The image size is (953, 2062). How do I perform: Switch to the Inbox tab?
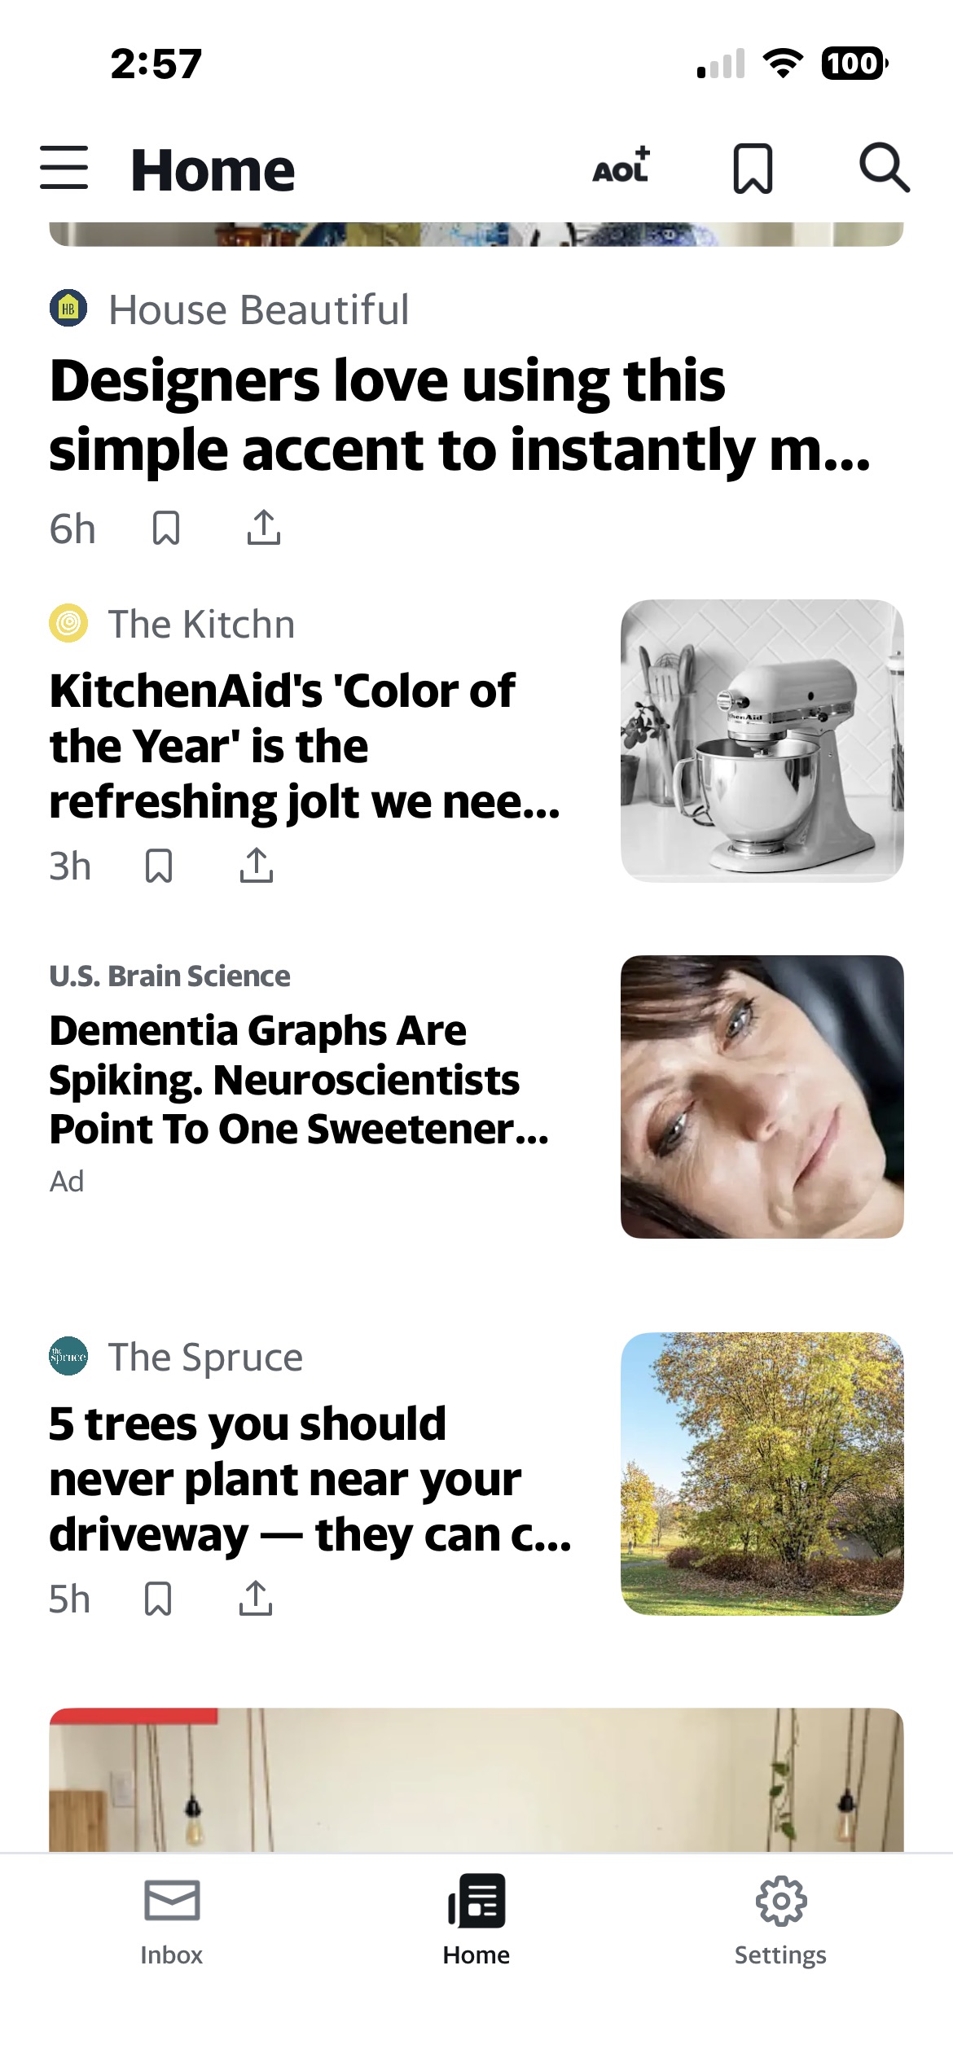click(171, 1919)
